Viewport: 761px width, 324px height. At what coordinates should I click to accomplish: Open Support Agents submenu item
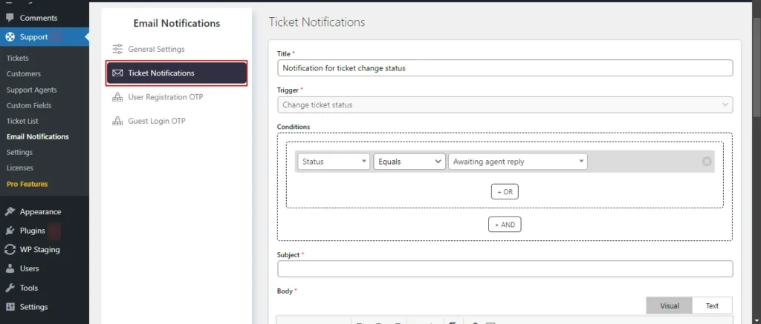pos(31,90)
